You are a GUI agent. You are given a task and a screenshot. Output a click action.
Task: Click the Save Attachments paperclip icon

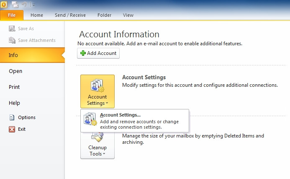coord(12,40)
